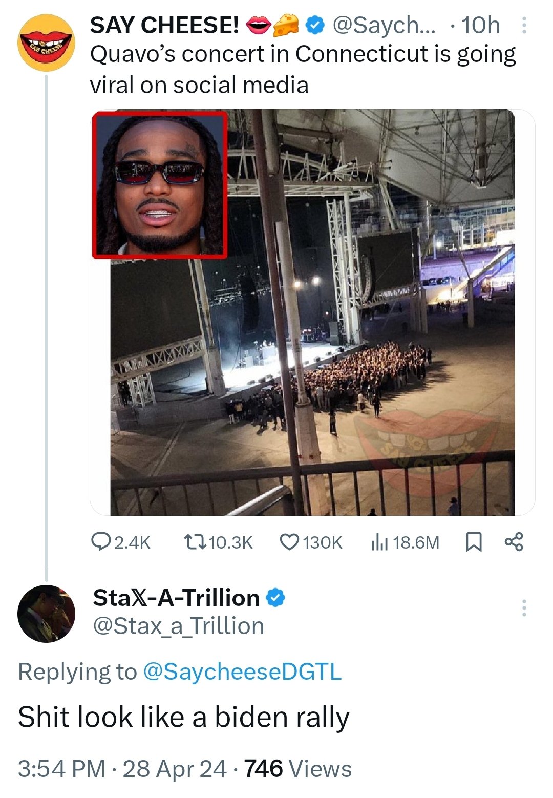Open more options on StaX-A-Trillion reply
This screenshot has width=553, height=798.
point(524,608)
